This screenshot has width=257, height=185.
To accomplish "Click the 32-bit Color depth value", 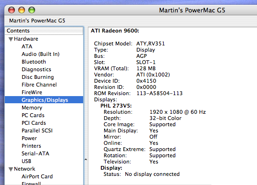I will click(x=166, y=118).
